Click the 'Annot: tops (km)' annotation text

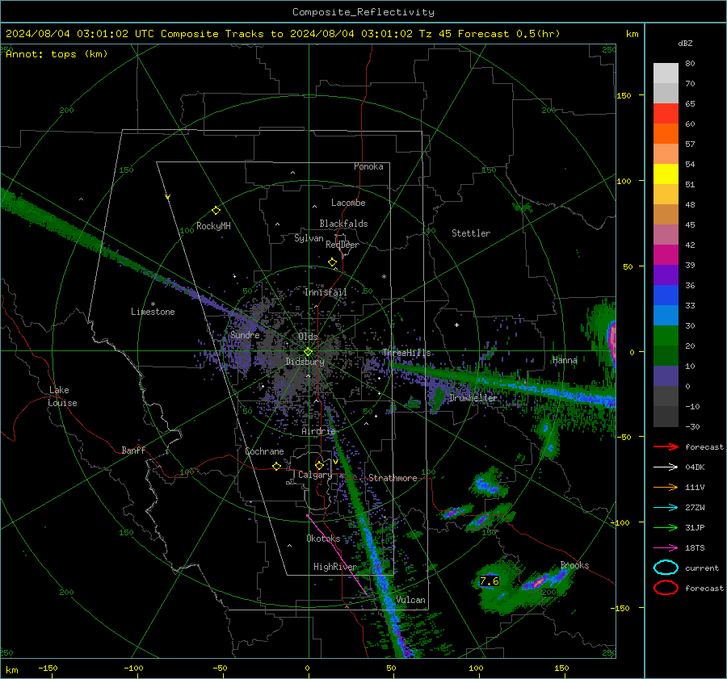tap(57, 54)
